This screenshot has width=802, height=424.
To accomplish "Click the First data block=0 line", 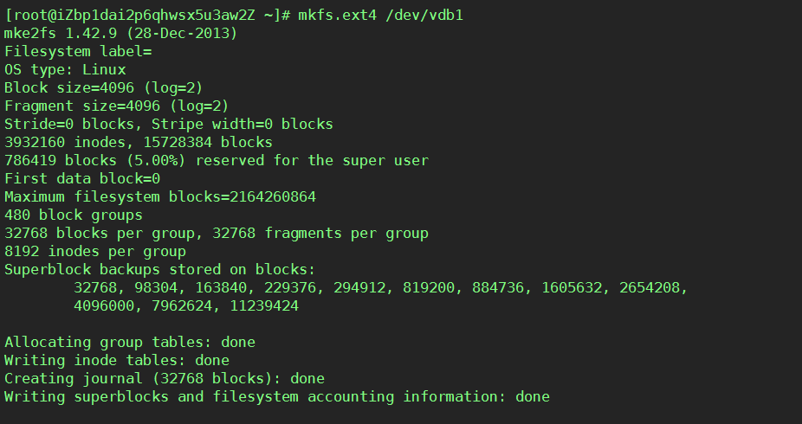I will [81, 179].
